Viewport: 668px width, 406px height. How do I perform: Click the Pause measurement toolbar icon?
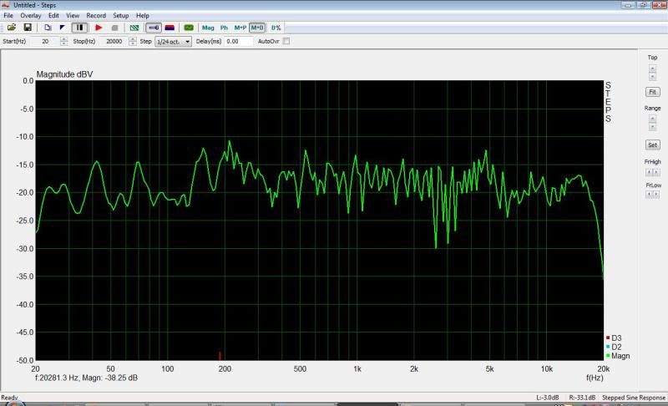(x=80, y=28)
